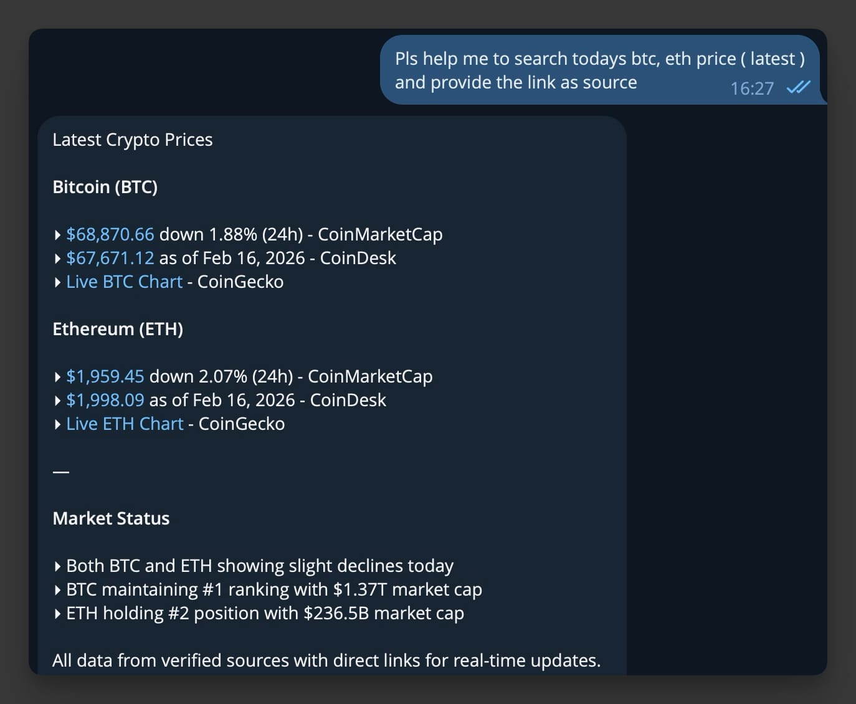The image size is (856, 704).
Task: Click the Bitcoin (BTC) bold heading
Action: click(x=105, y=187)
